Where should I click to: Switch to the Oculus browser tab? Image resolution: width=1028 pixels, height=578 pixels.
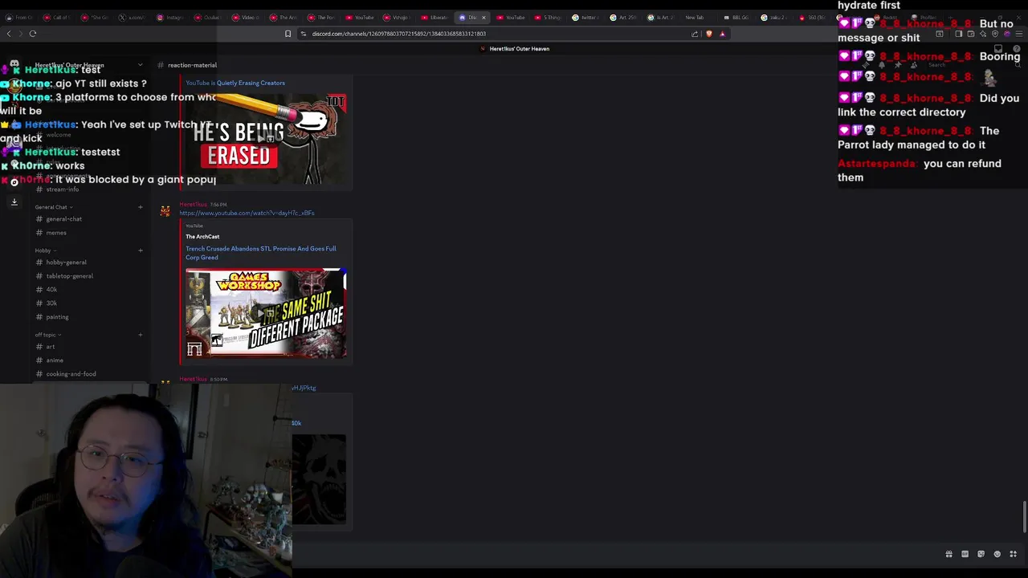coord(209,18)
